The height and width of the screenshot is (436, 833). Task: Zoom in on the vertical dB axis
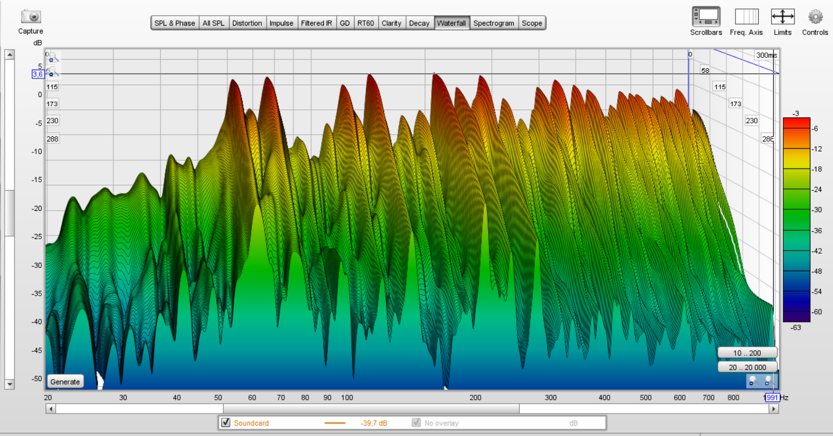tap(52, 58)
